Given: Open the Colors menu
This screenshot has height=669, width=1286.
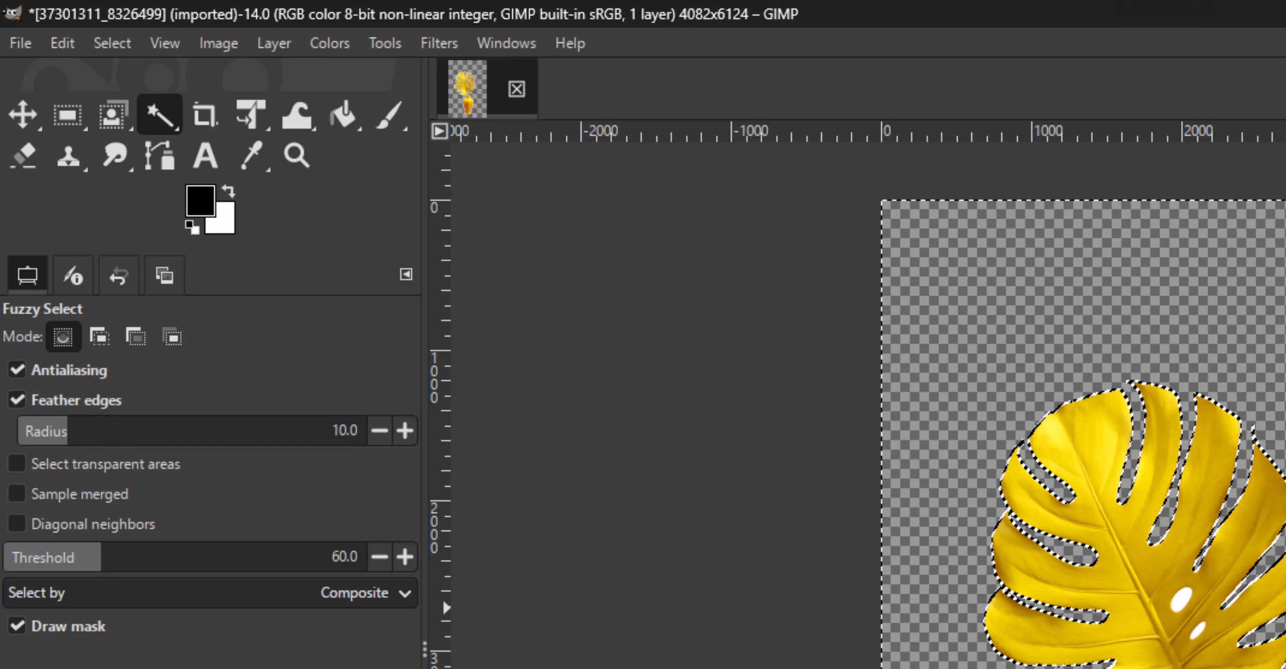Looking at the screenshot, I should point(330,43).
